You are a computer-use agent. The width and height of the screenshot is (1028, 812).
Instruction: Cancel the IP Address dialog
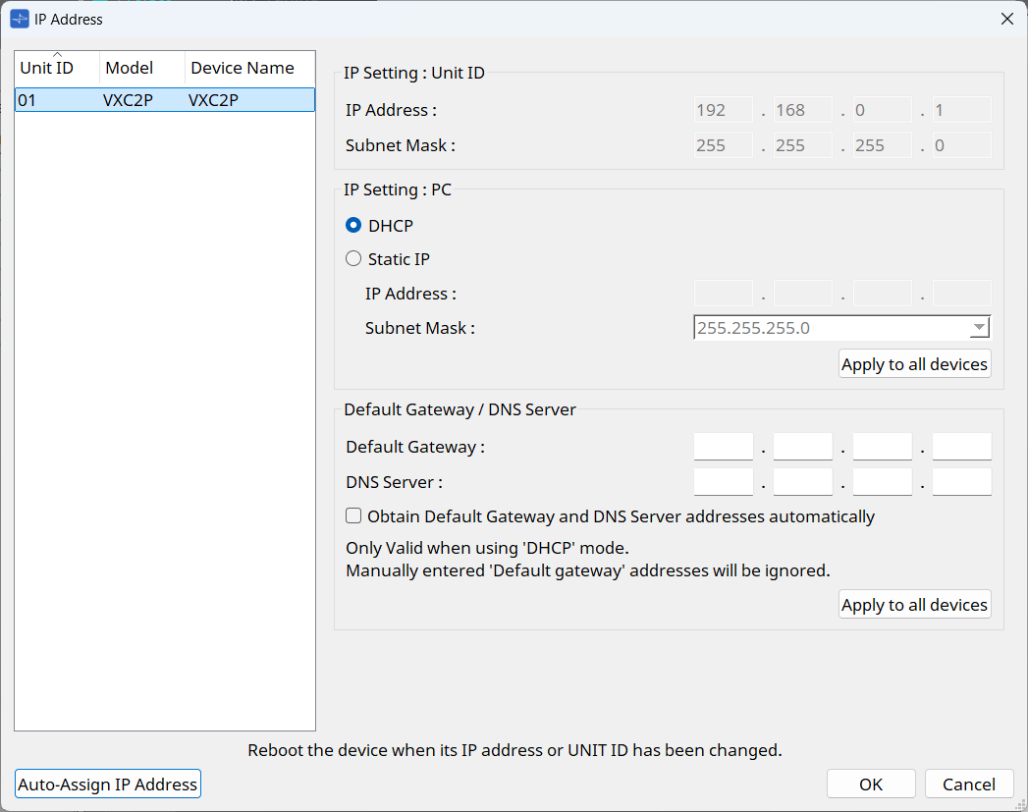[969, 784]
